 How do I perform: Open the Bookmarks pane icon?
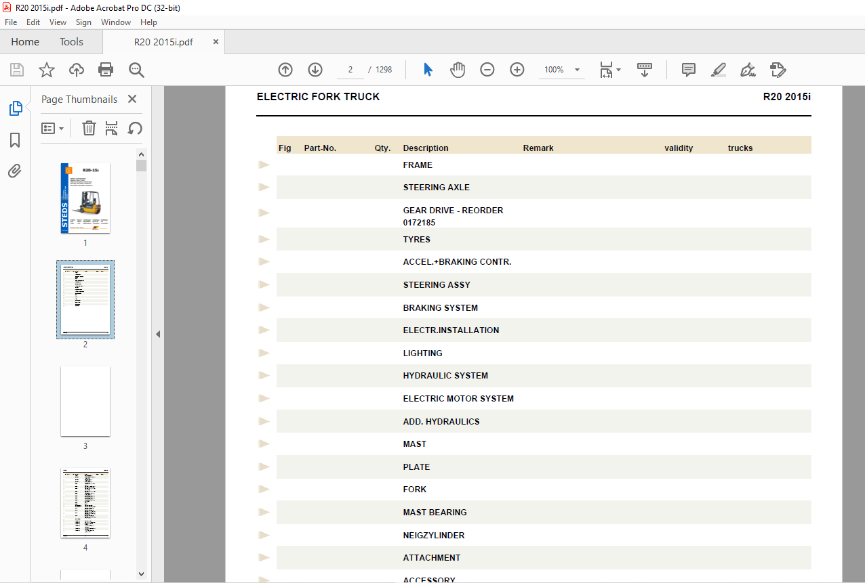(15, 140)
